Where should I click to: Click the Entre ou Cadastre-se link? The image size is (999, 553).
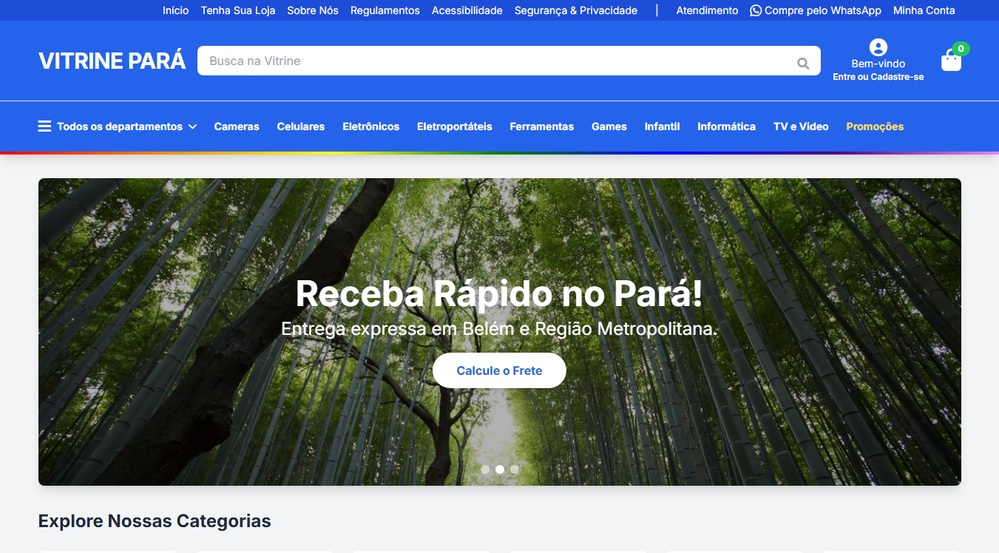[x=878, y=77]
